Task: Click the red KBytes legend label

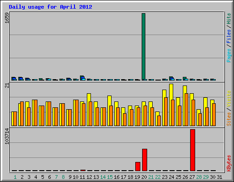Action: 229,163
